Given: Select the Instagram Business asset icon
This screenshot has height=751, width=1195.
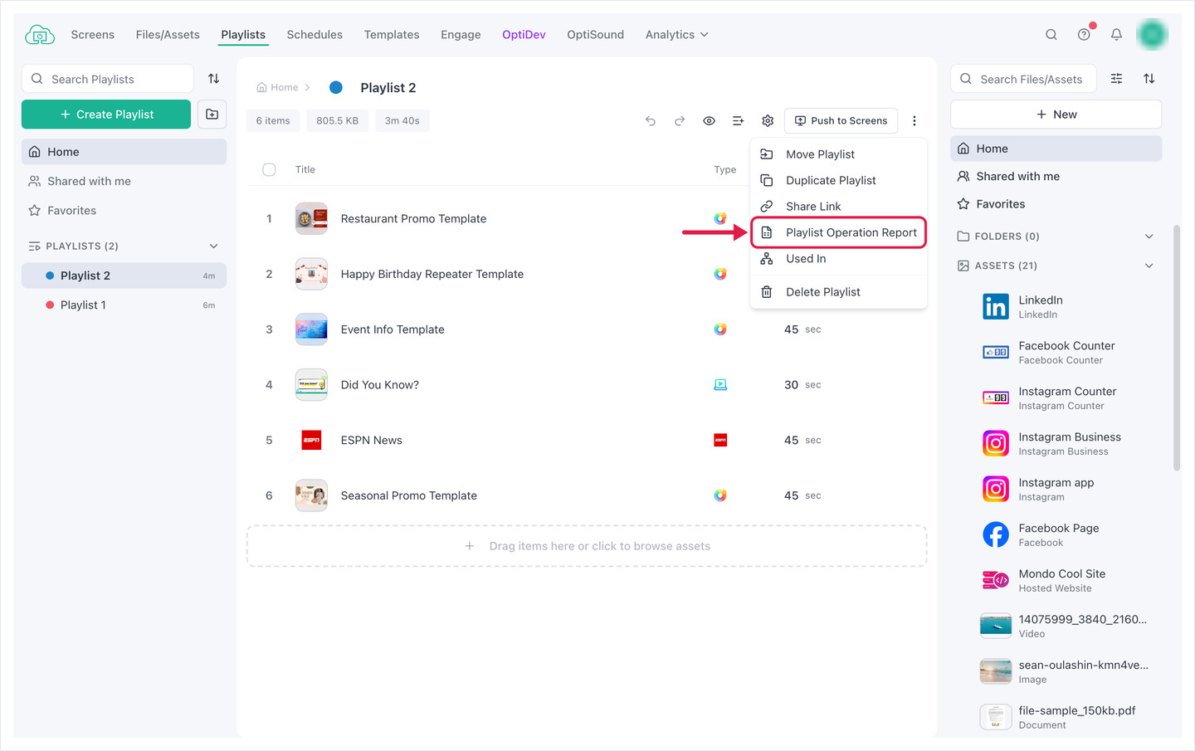Looking at the screenshot, I should click(x=996, y=444).
